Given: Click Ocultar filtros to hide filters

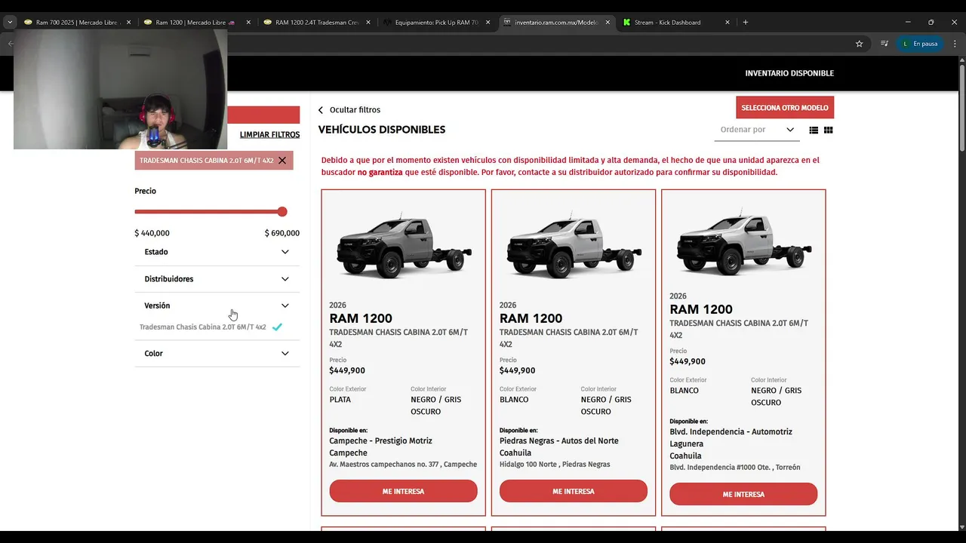Looking at the screenshot, I should tap(355, 110).
